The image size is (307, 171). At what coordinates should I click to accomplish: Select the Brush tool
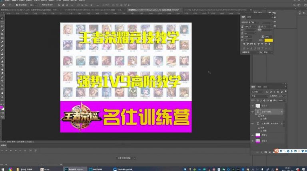click(2, 50)
